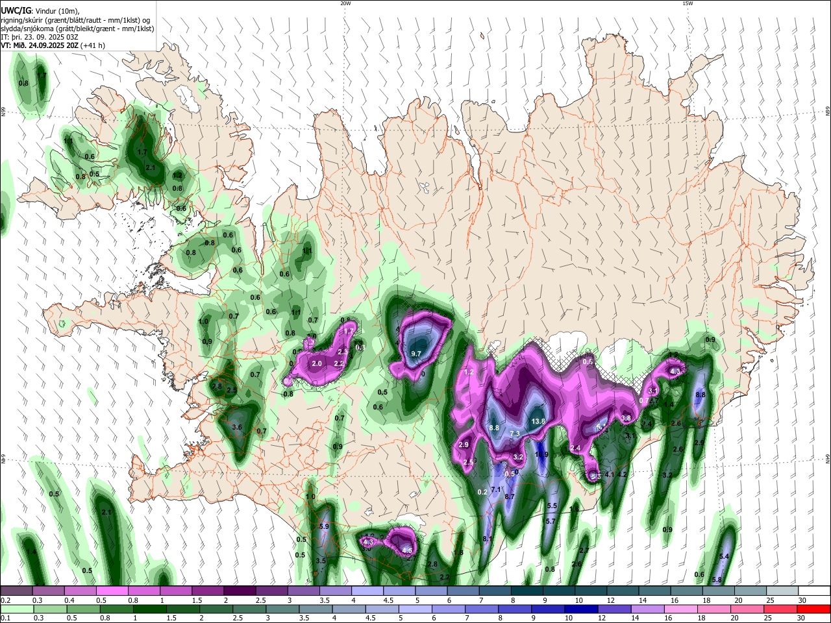This screenshot has width=831, height=623.
Task: Select the 4.1 value label on the map
Action: (609, 475)
